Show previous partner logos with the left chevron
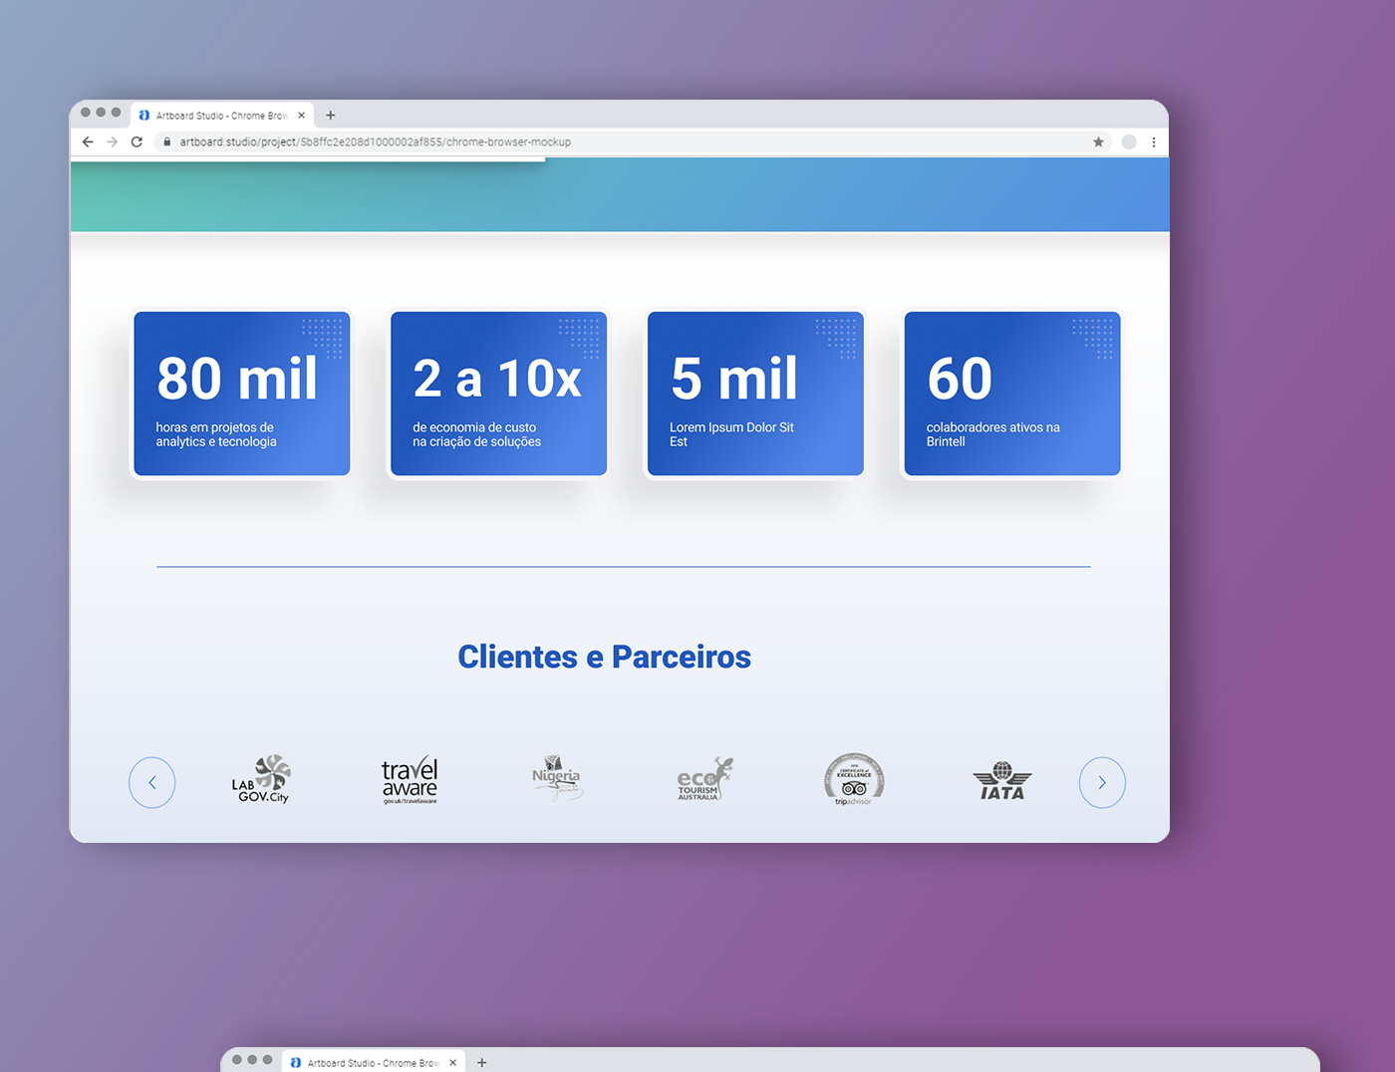Screen dimensions: 1395x1072 tap(152, 783)
